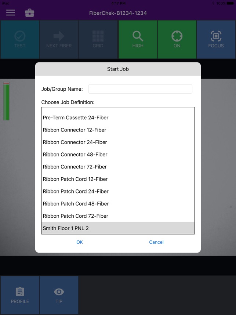This screenshot has height=315, width=236.
Task: Toggle the HIGH magnification button
Action: pyautogui.click(x=138, y=39)
